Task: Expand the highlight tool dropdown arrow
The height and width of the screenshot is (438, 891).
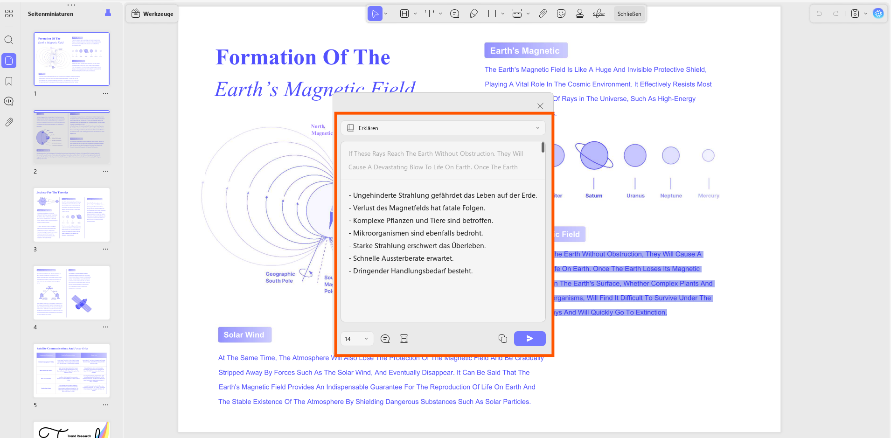Action: coord(415,14)
